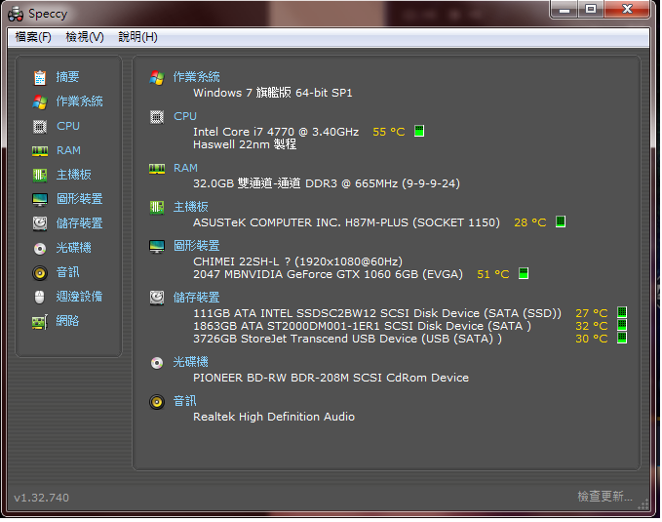Click the Intel Core i7 4770 @ 3.40GHz text
Image resolution: width=662 pixels, height=522 pixels.
[x=276, y=132]
